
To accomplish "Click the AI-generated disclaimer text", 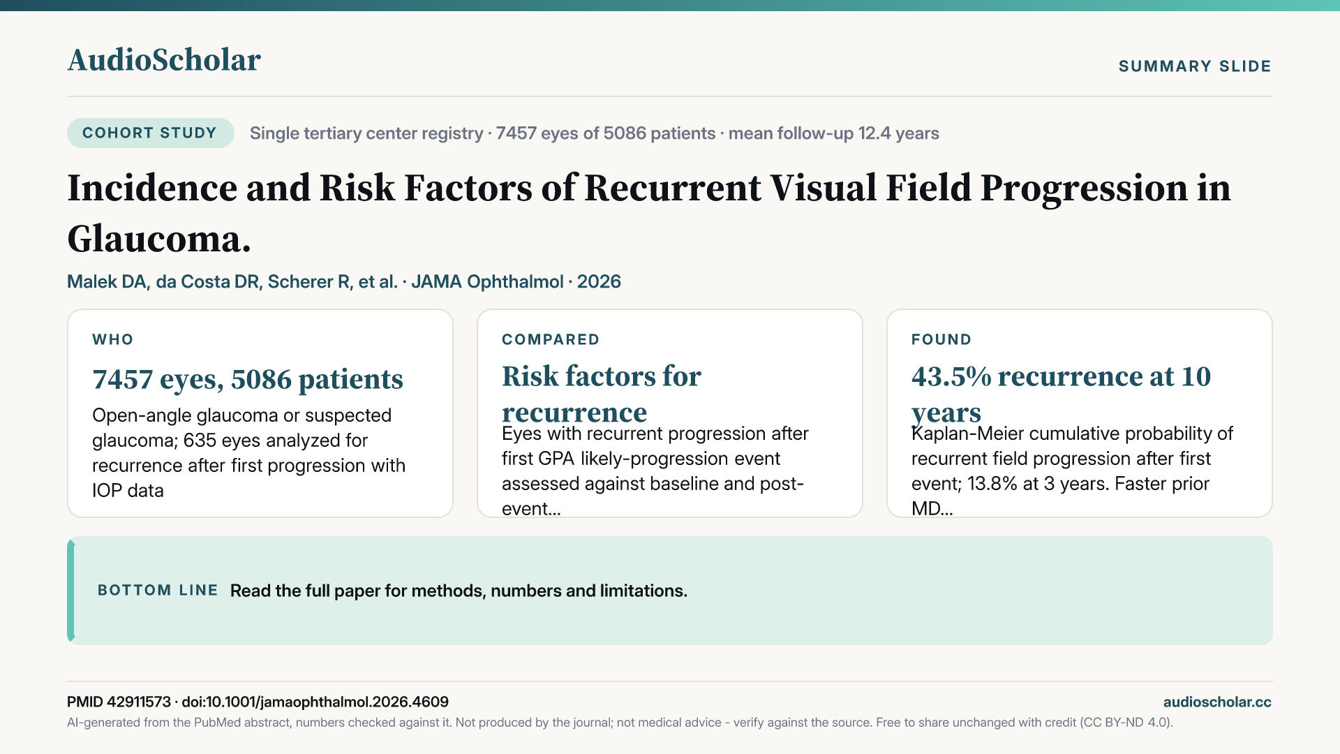I will [x=620, y=723].
